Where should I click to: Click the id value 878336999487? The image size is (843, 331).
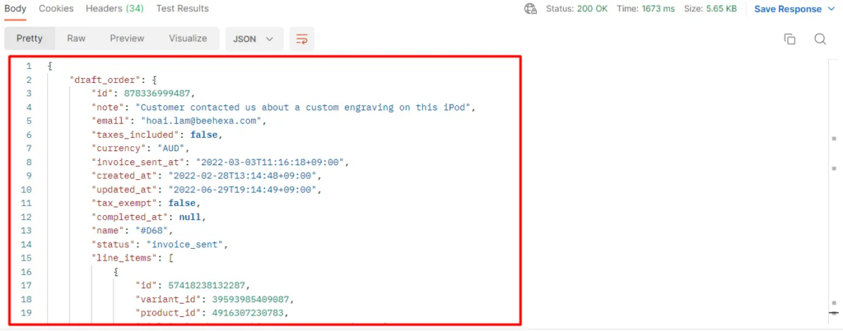coord(157,94)
